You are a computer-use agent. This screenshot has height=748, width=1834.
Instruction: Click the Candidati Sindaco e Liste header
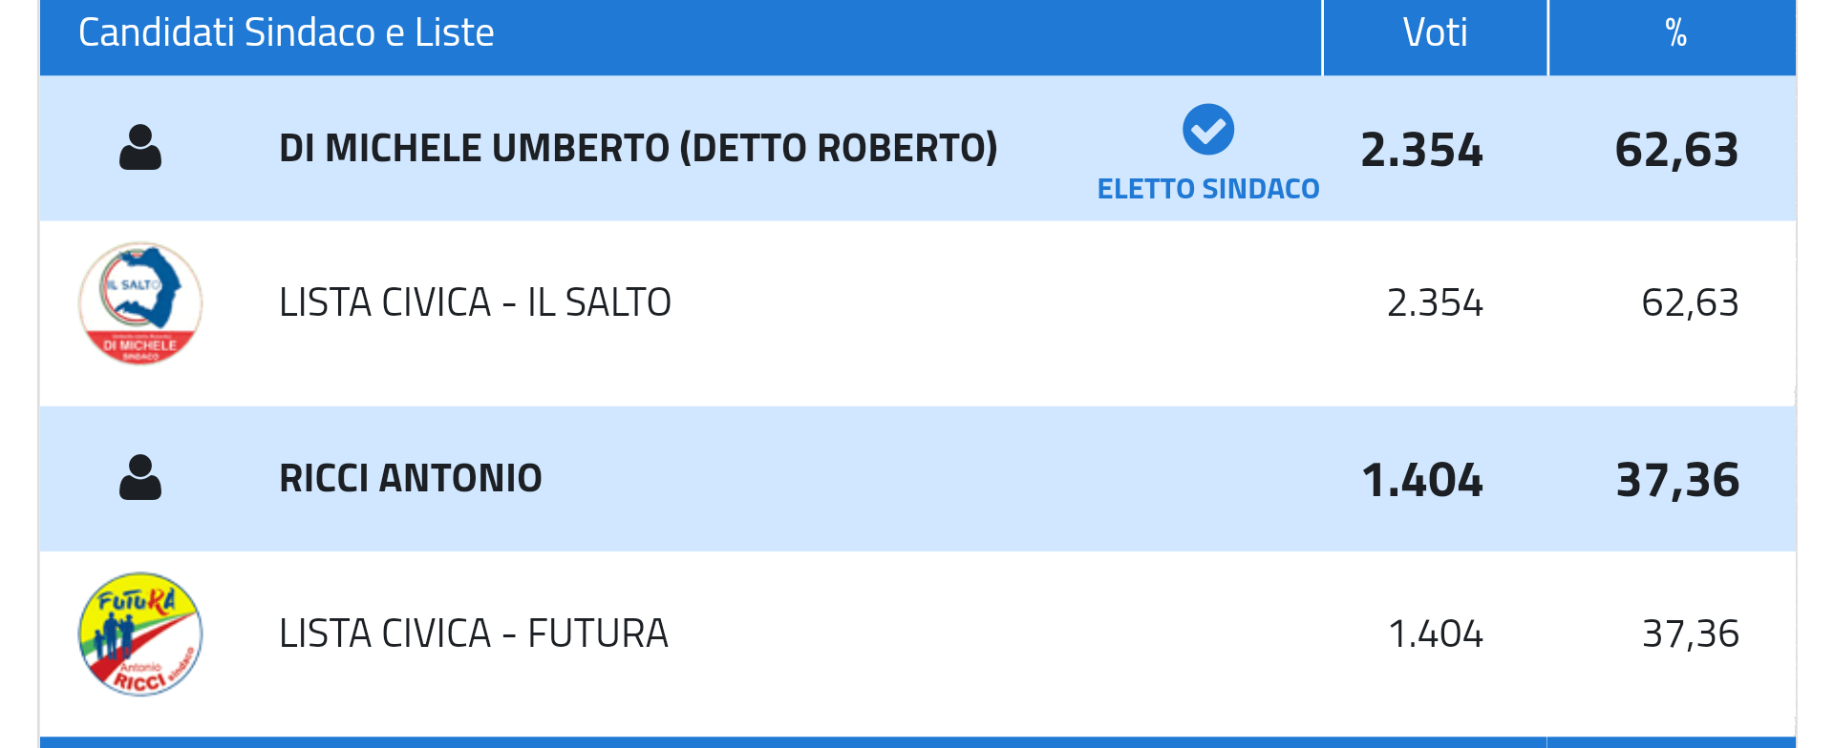tap(287, 33)
